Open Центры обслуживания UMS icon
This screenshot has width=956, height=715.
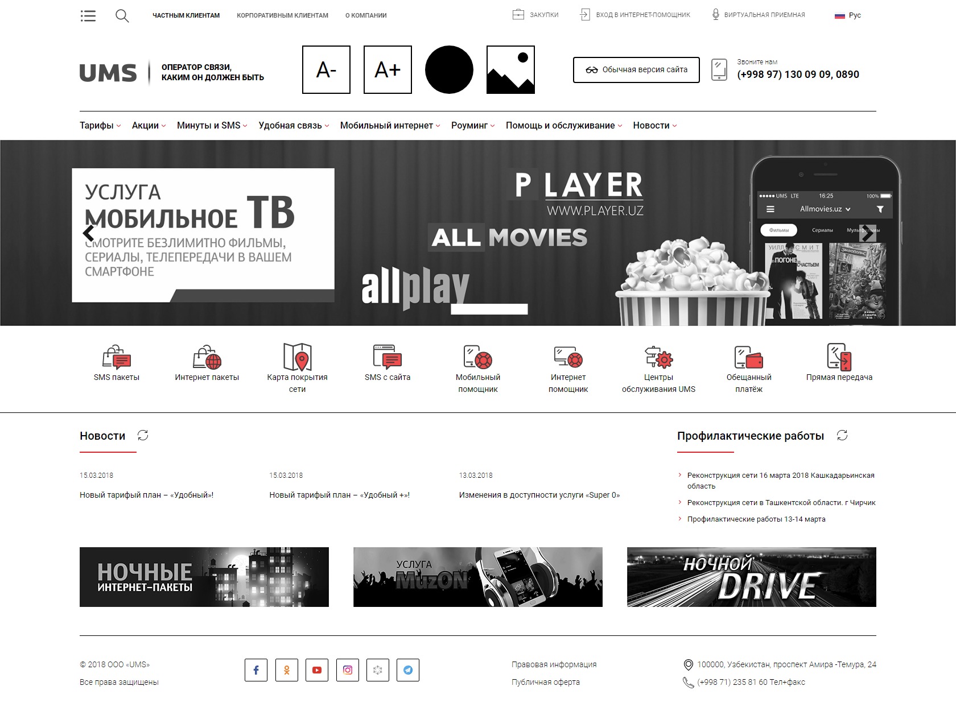click(658, 357)
